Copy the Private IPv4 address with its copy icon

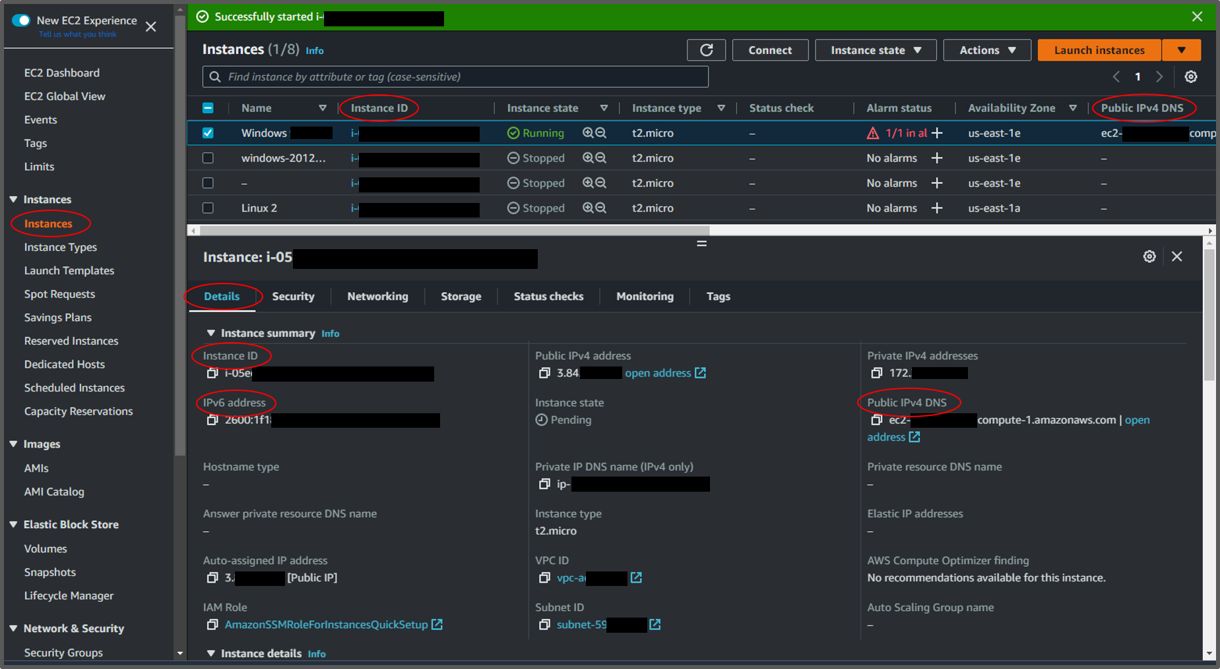[876, 372]
